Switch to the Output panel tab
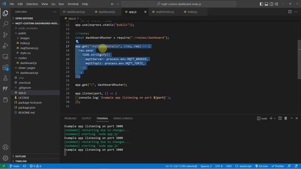 (87, 118)
